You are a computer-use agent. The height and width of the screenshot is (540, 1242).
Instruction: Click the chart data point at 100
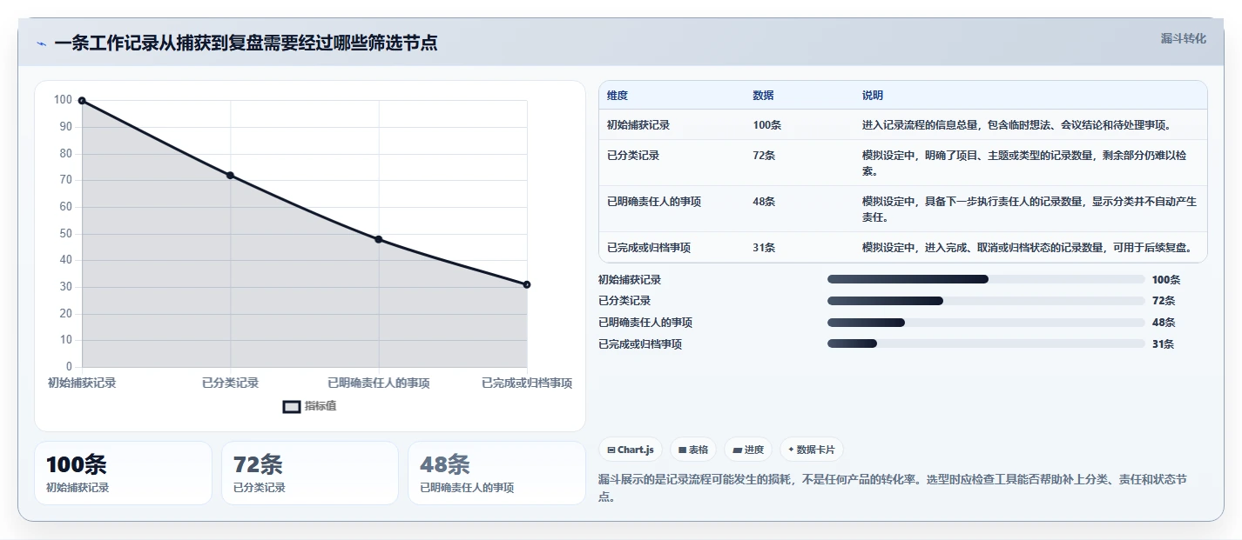click(x=82, y=101)
